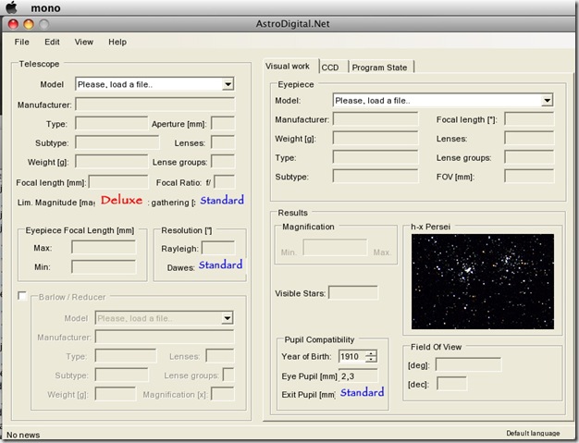
Task: Click the Telescope Weight [g] field
Action: pos(112,162)
